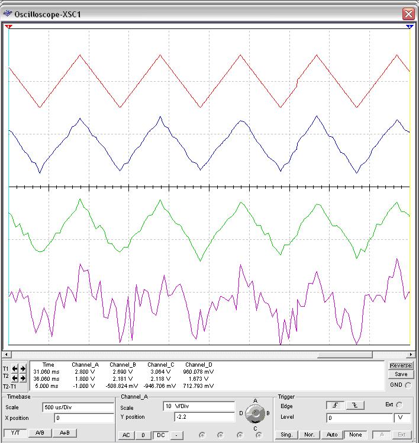Click the T1 cursor right arrow
Viewport: 419px width, 443px height.
(23, 368)
